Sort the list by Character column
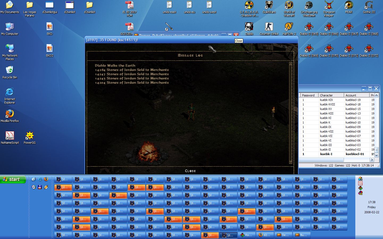The height and width of the screenshot is (239, 383). (331, 95)
